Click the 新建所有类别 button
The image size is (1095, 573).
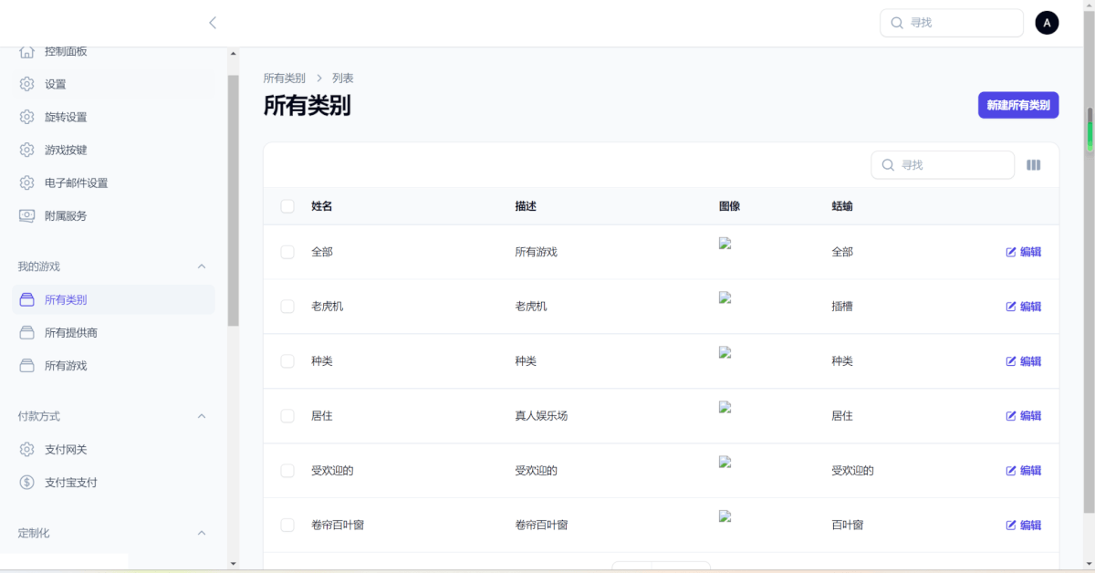point(1017,105)
